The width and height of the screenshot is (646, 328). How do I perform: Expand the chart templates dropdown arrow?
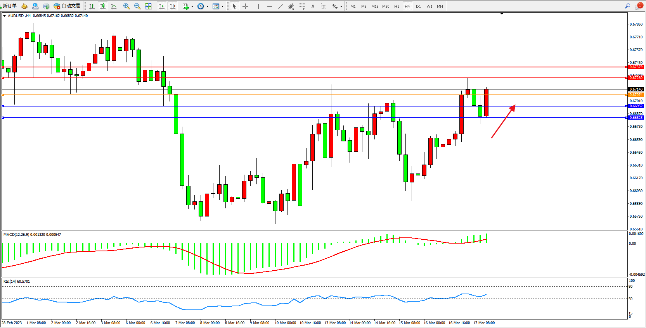coord(222,6)
